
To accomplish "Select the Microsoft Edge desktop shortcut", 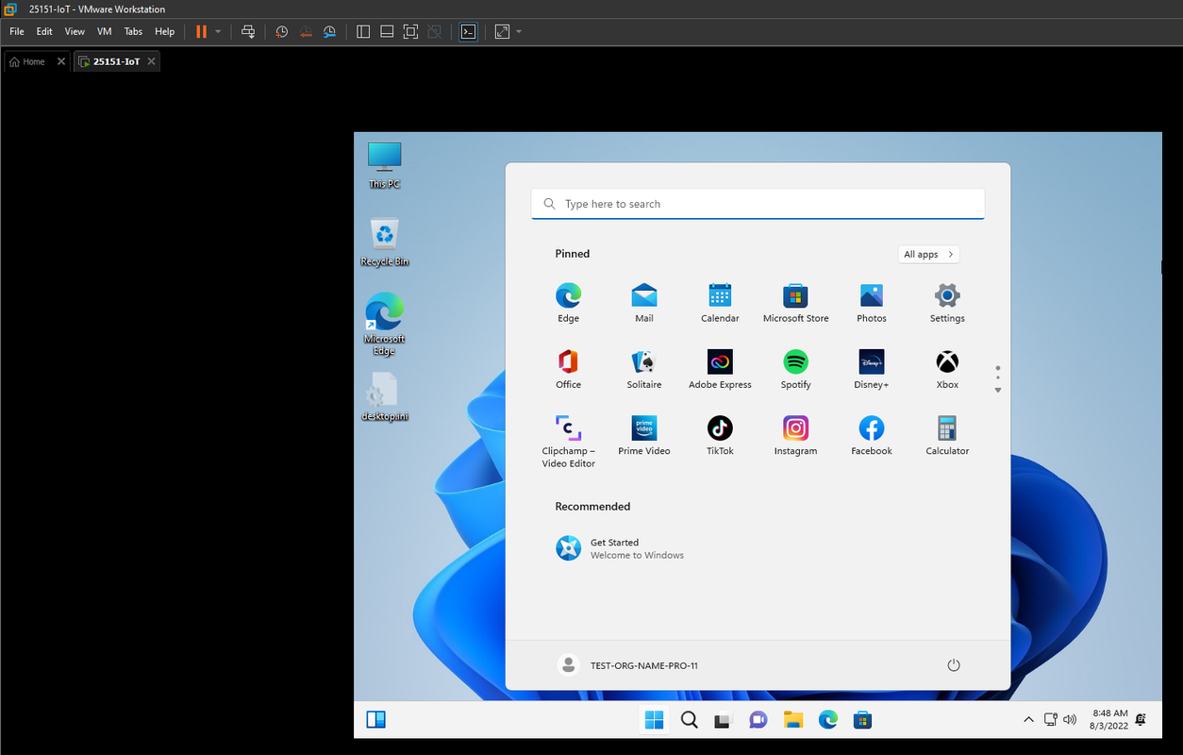I will click(x=384, y=325).
